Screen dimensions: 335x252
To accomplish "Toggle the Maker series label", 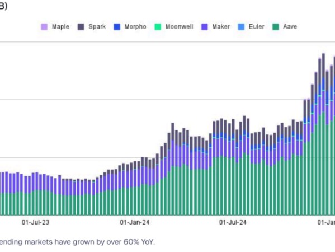I will pos(221,27).
